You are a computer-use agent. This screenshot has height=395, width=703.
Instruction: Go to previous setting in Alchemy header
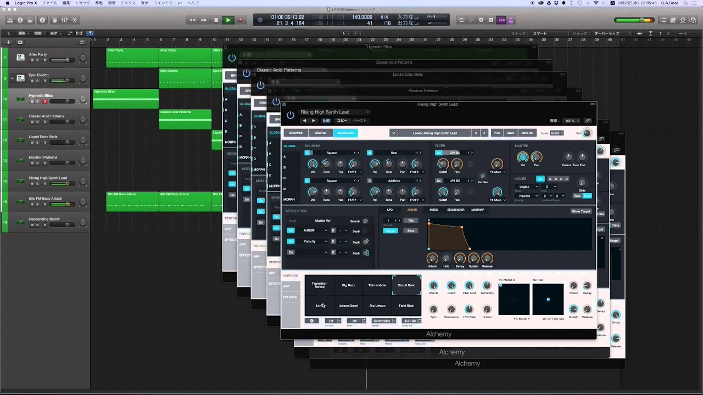point(304,121)
